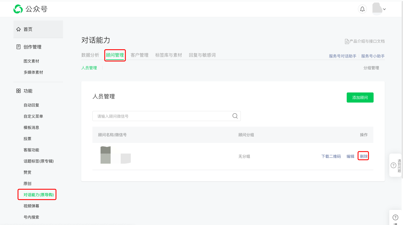Image resolution: width=403 pixels, height=225 pixels.
Task: Click 下载二维码 to download the QR code
Action: [x=331, y=156]
